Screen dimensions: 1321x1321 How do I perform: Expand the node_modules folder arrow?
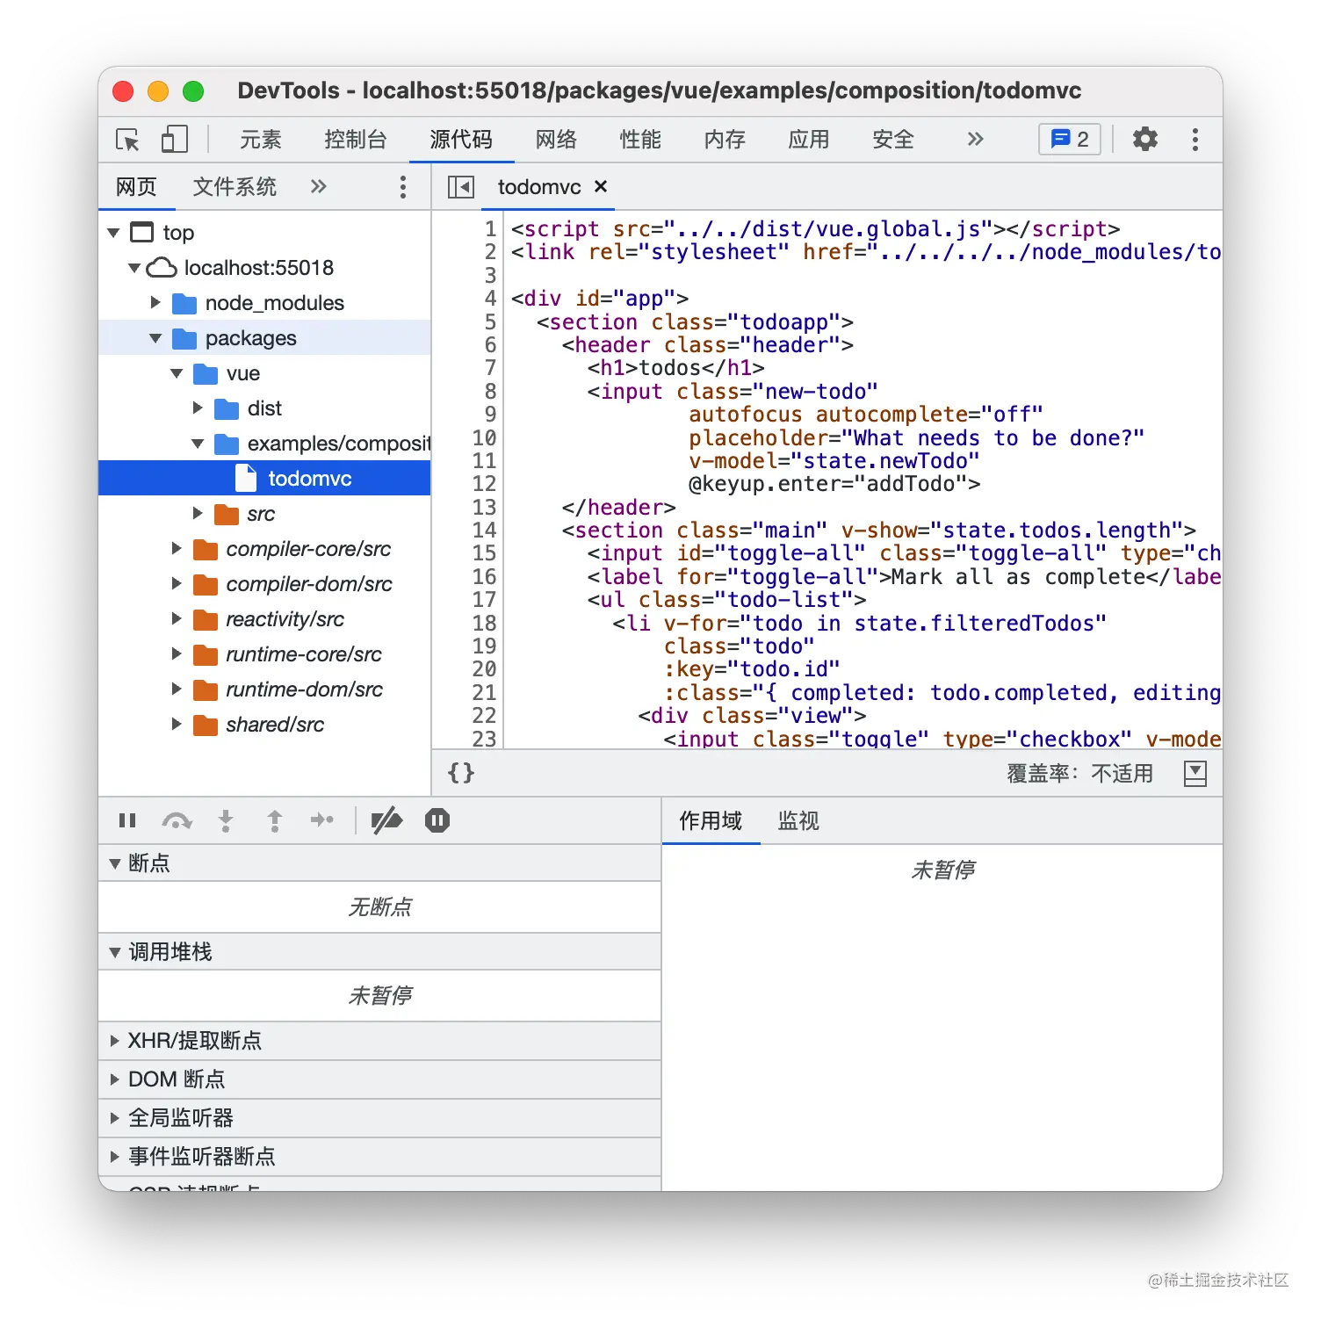[155, 303]
